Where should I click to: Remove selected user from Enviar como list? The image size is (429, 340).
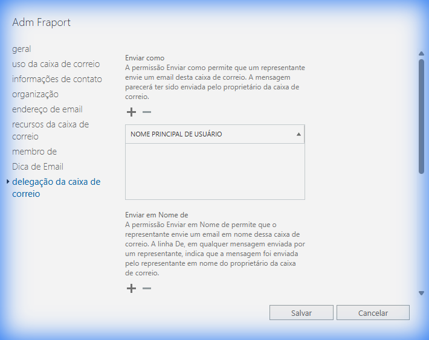[x=146, y=112]
